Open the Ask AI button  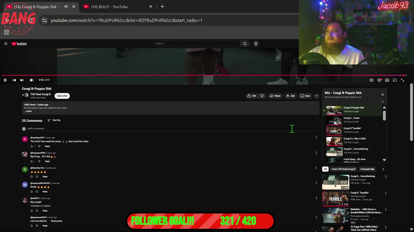[x=290, y=96]
